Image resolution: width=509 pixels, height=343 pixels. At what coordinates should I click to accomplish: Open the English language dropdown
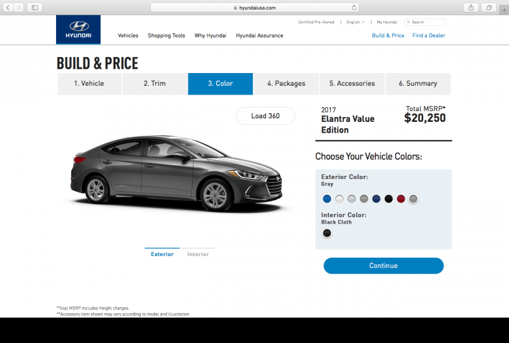tap(355, 22)
